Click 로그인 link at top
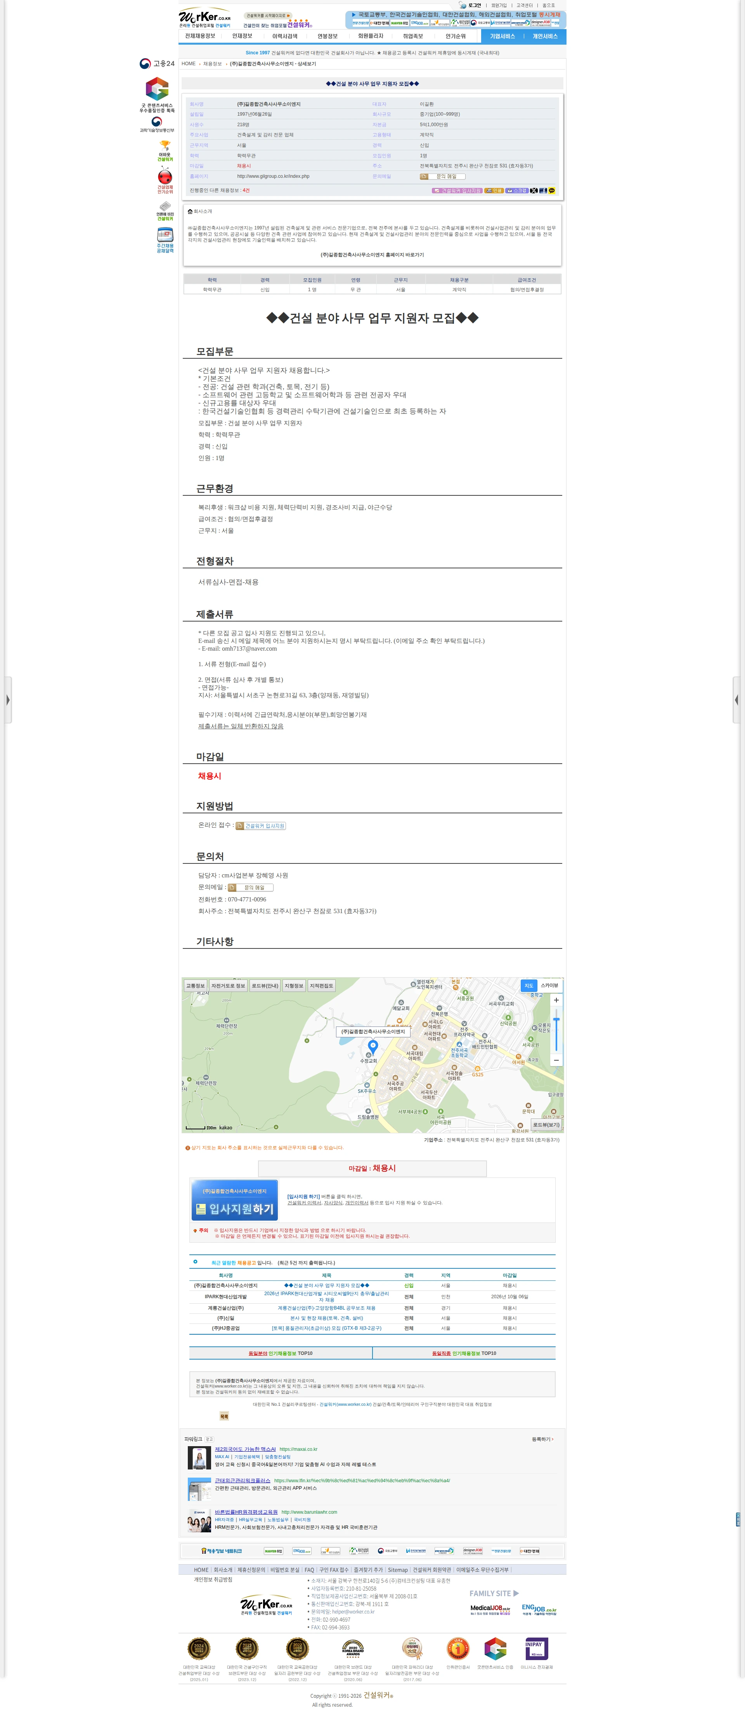Viewport: 745px width, 1709px height. (475, 5)
